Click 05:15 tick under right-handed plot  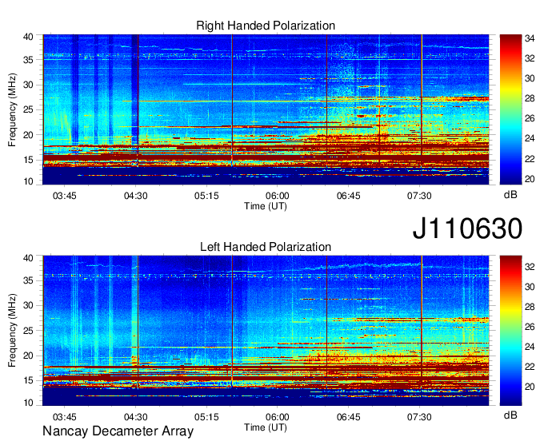click(206, 196)
